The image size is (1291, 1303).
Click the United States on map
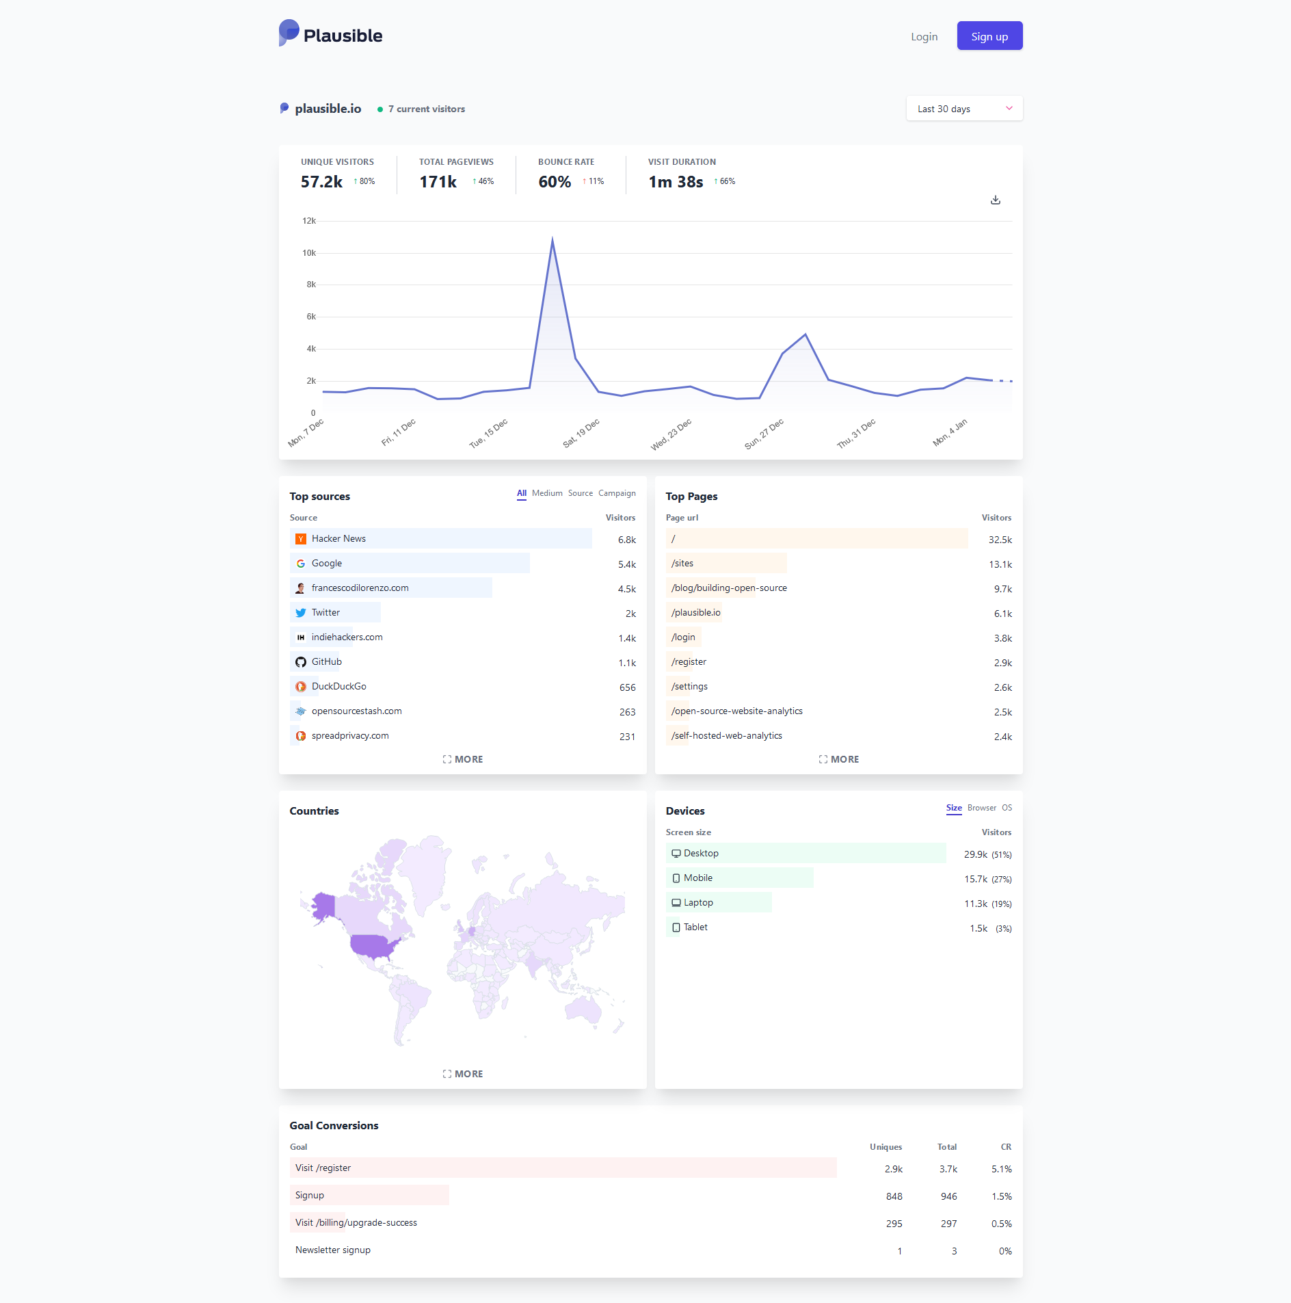coord(373,945)
